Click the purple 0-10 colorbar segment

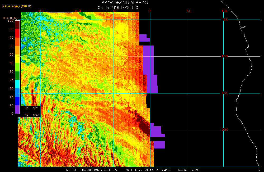[17, 109]
